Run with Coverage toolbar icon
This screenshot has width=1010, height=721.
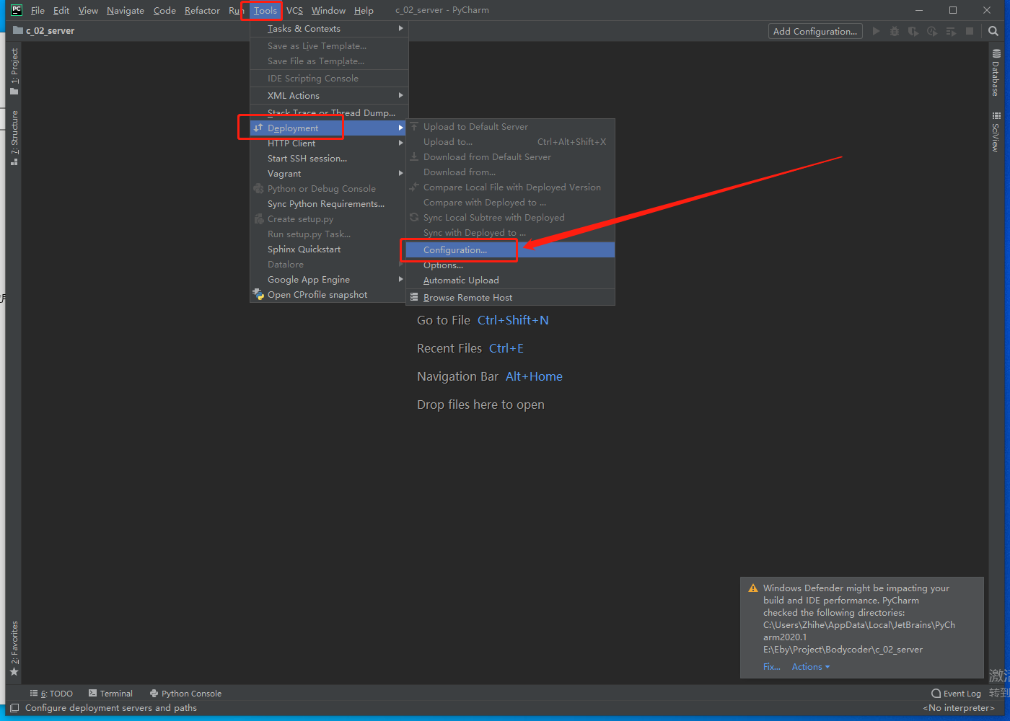coord(913,31)
